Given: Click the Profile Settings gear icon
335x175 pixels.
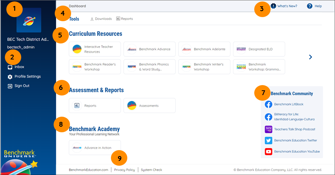Looking at the screenshot, I should pos(10,77).
